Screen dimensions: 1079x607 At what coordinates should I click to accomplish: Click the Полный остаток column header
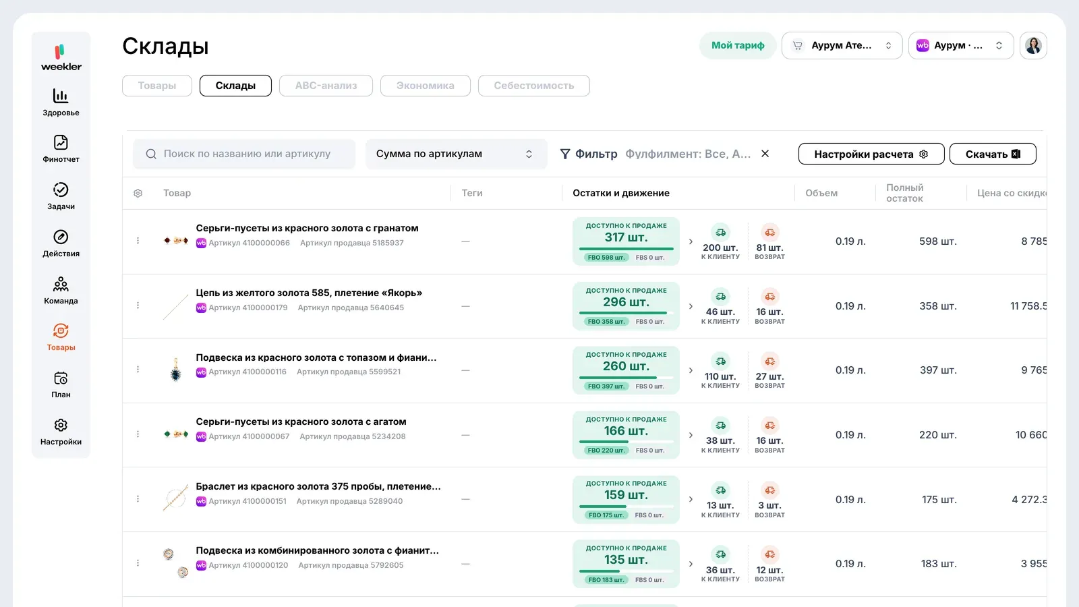[x=905, y=193]
